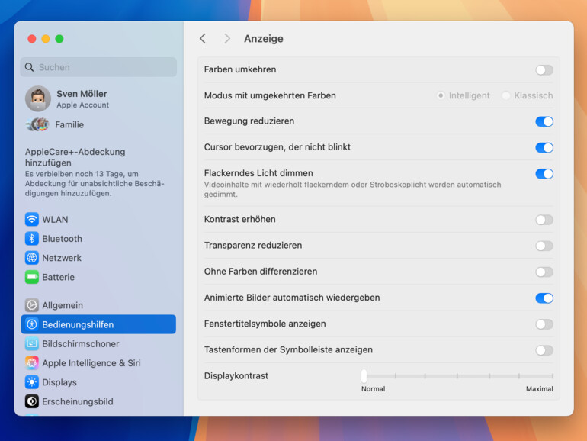Open Allgemein settings in sidebar
This screenshot has height=441, width=587.
pos(98,305)
